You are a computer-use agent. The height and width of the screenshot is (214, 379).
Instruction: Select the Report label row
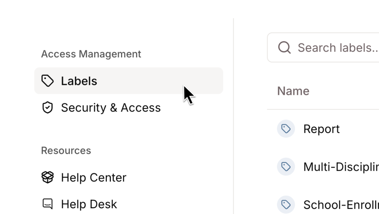pos(323,129)
